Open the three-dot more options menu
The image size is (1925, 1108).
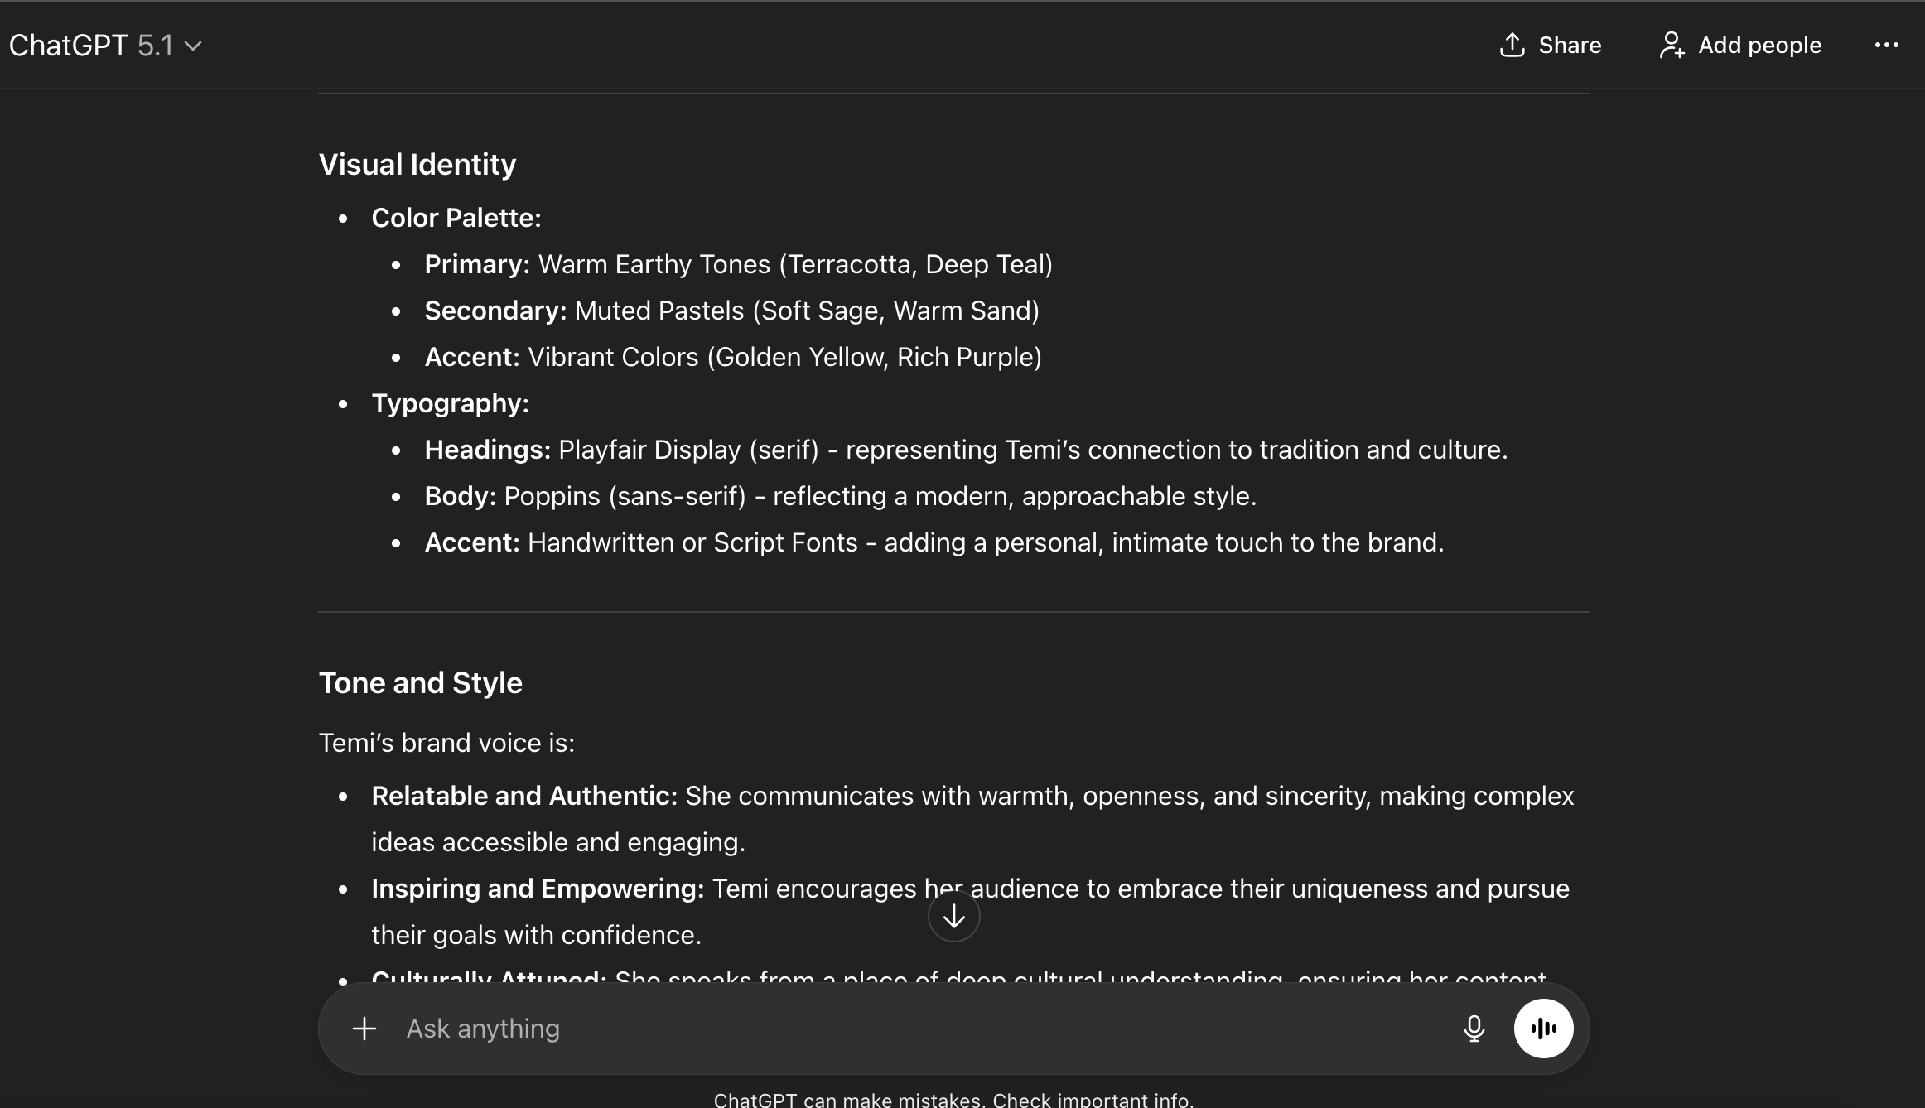click(x=1886, y=45)
